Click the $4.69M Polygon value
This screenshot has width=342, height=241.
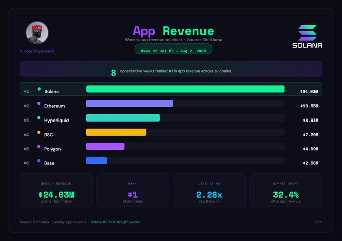point(311,149)
